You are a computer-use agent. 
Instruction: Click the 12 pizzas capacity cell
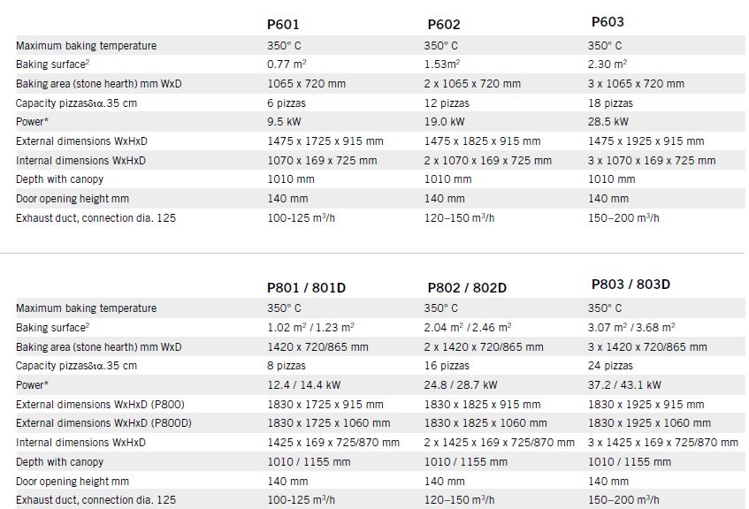447,103
